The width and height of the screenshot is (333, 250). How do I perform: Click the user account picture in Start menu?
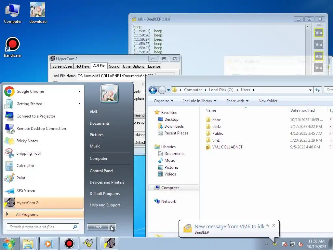tap(109, 93)
